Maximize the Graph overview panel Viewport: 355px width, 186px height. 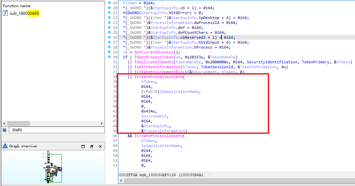tap(83, 147)
